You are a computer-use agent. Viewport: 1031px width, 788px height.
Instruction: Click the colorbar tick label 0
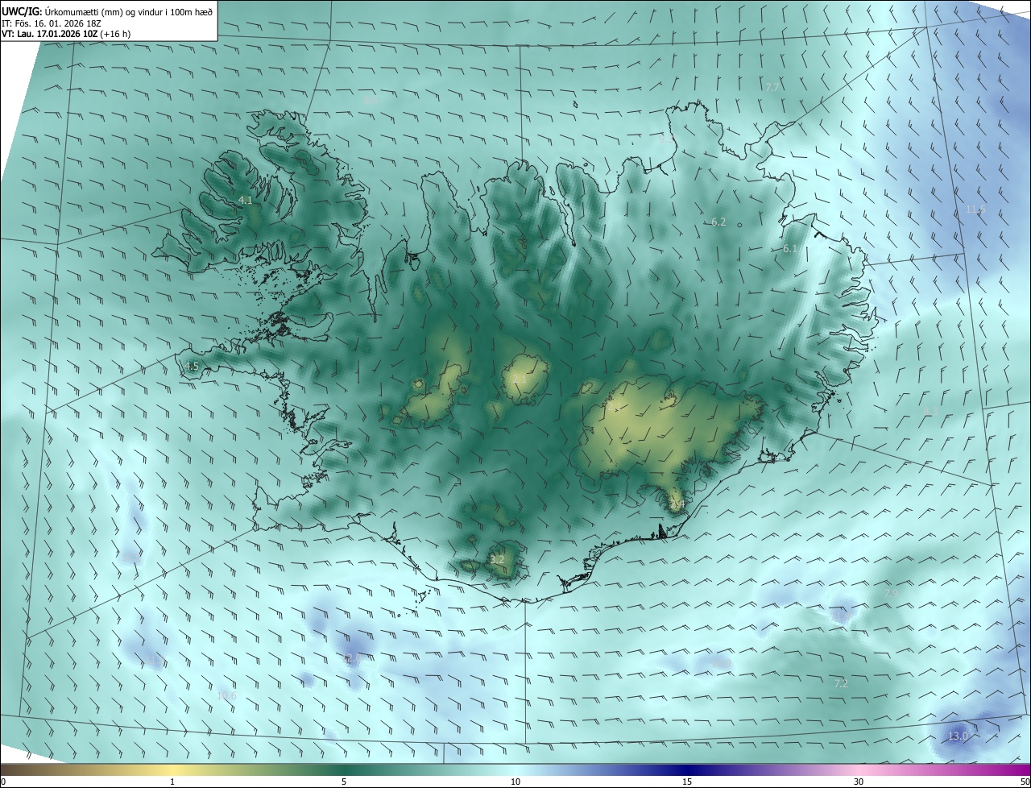(3, 782)
